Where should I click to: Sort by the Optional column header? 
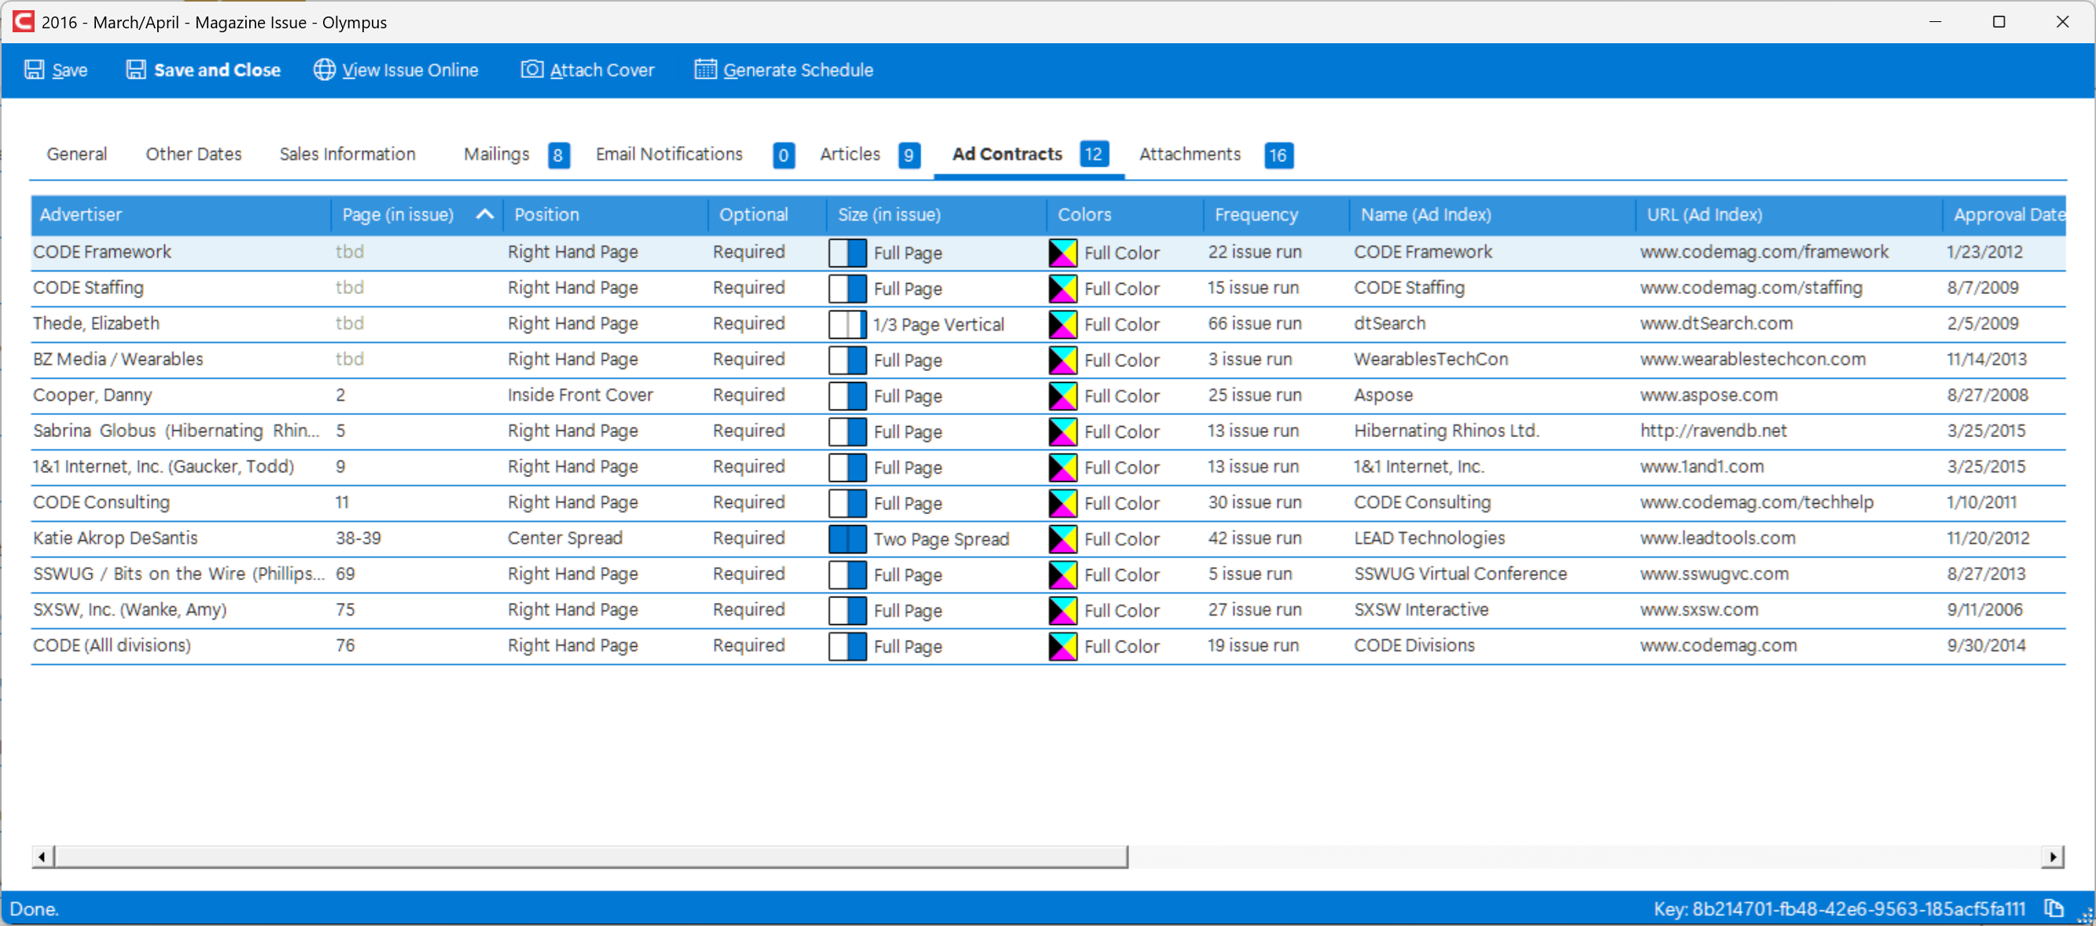tap(767, 215)
